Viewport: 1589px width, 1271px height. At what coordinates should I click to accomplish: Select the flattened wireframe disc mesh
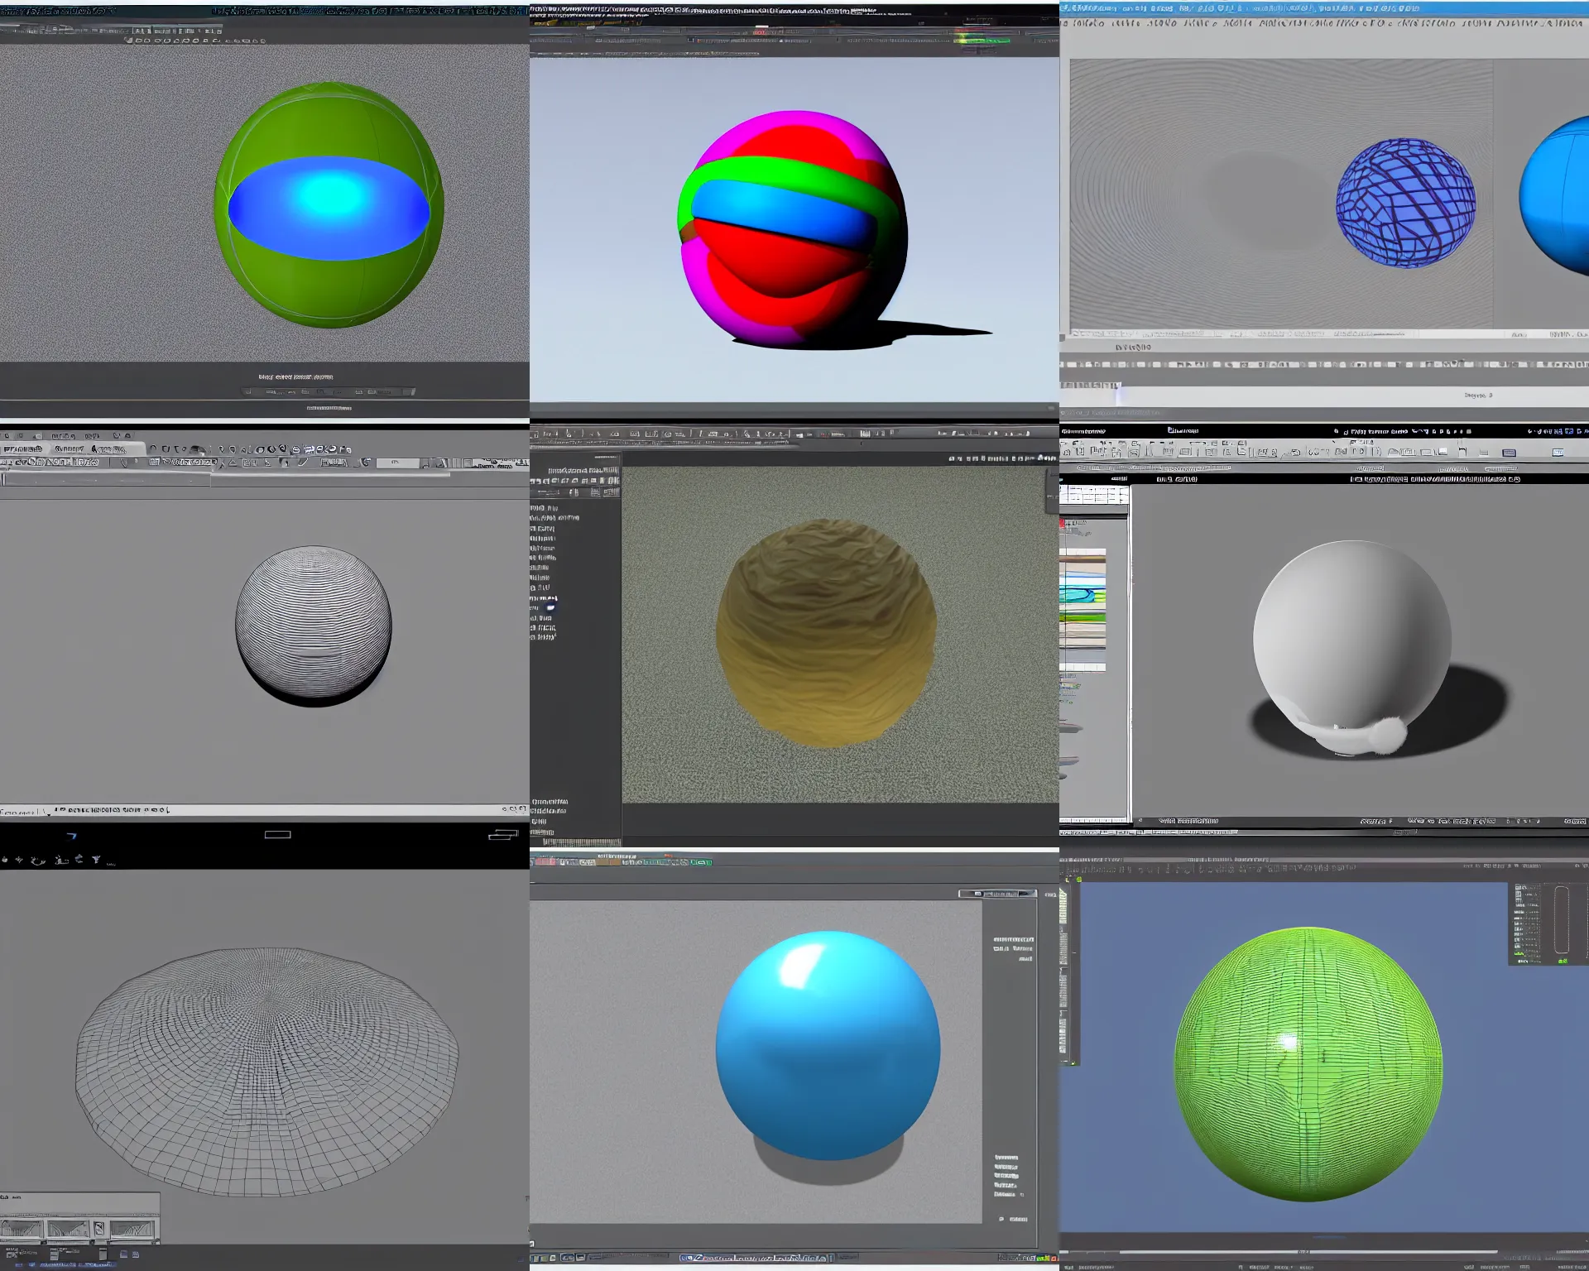pos(266,1072)
